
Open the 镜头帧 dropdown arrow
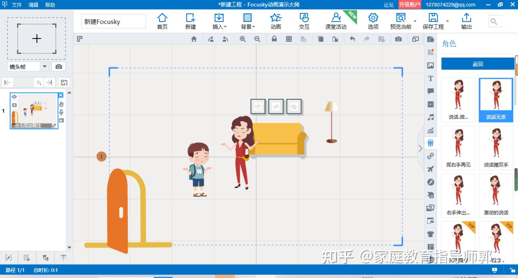45,66
